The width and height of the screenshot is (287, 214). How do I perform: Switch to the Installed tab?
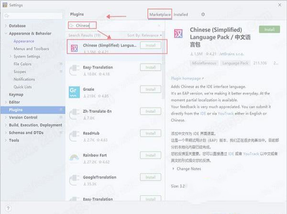(x=181, y=15)
